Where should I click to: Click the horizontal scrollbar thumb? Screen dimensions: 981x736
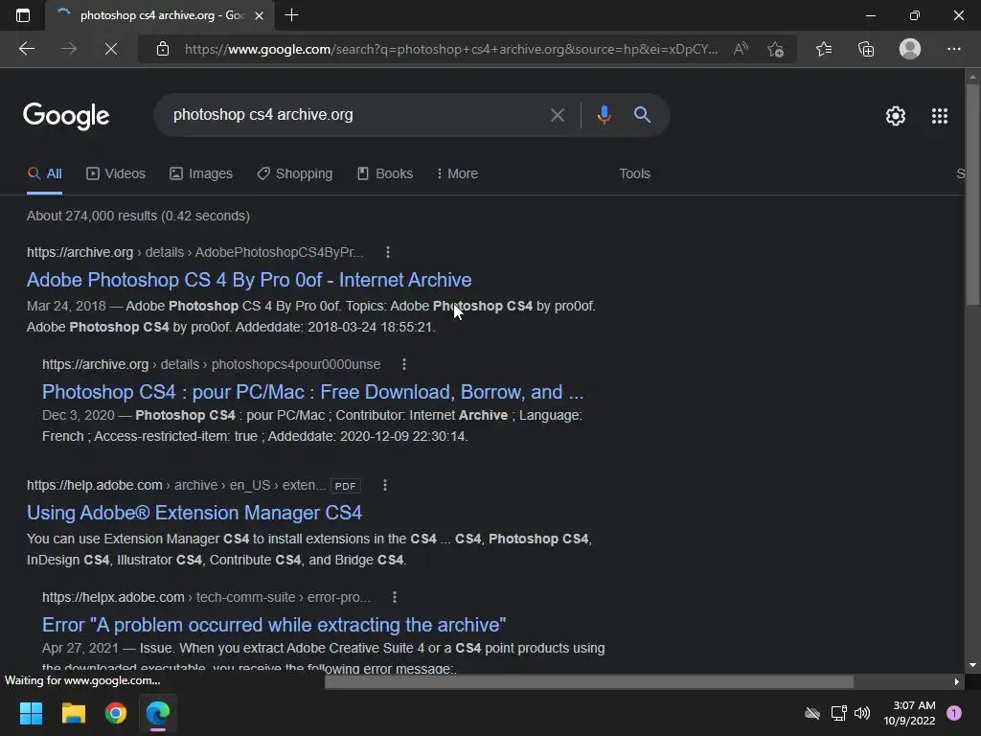click(x=589, y=681)
